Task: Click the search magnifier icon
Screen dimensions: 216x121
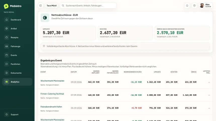Action: [x=63, y=5]
